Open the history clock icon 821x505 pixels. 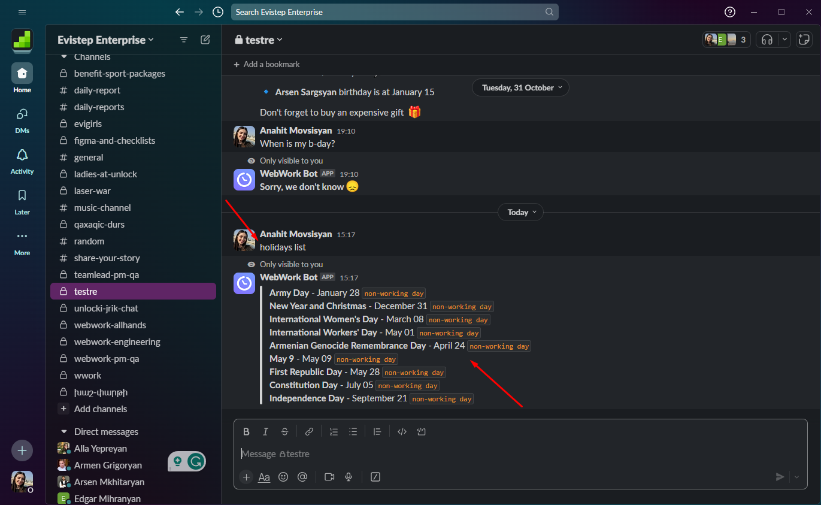[x=218, y=12]
